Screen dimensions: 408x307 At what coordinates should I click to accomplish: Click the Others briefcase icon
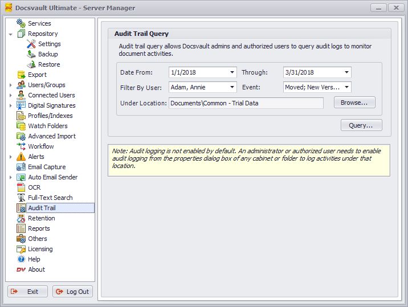[21, 239]
